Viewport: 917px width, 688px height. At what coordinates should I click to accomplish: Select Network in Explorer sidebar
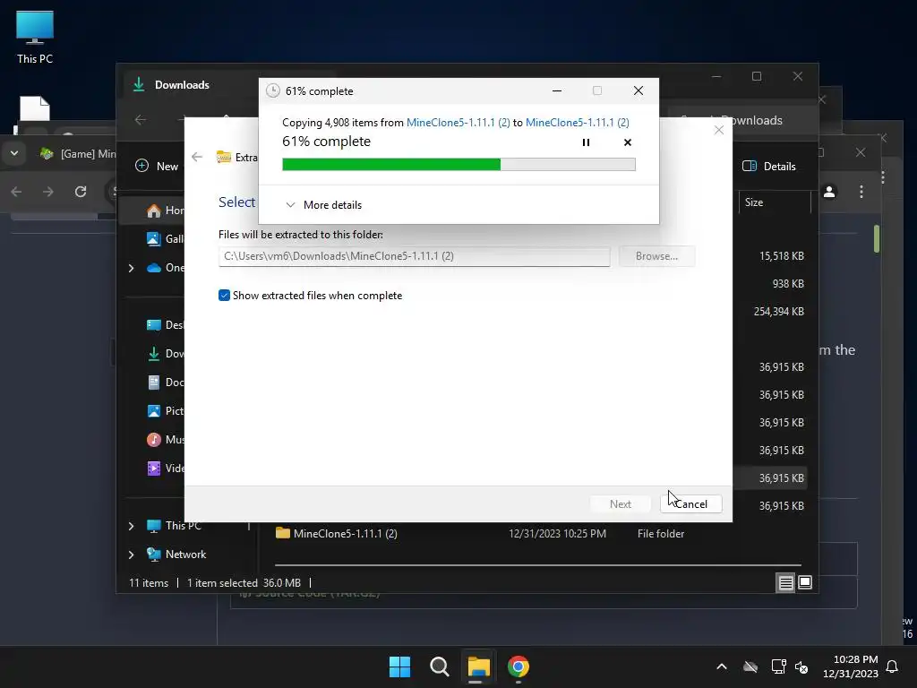click(176, 554)
